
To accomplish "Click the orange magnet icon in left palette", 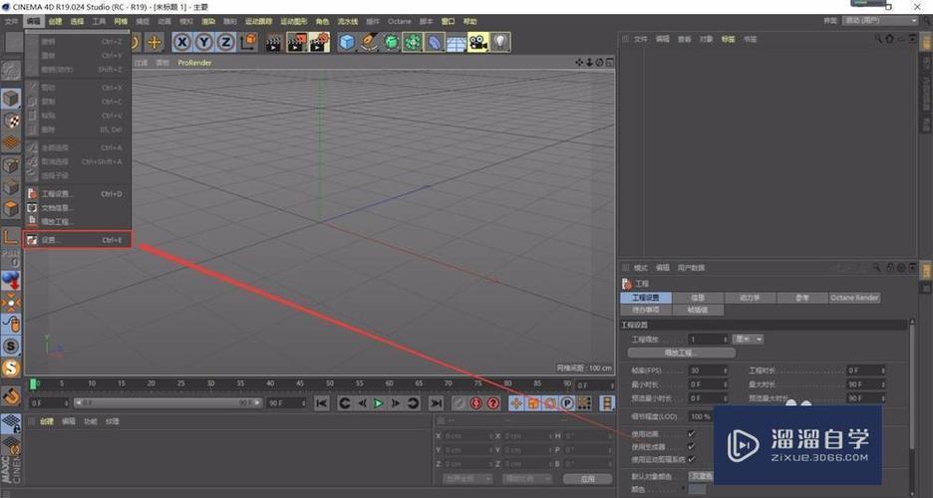I will click(x=11, y=395).
